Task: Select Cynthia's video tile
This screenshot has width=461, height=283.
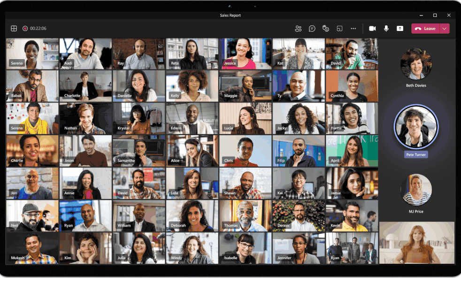Action: [x=352, y=86]
